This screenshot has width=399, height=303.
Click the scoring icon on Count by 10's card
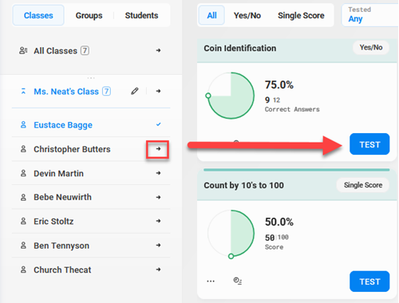[237, 281]
